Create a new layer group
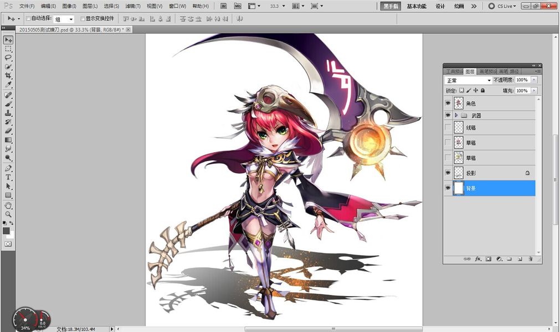Screen dimensions: 560x332 (509, 259)
